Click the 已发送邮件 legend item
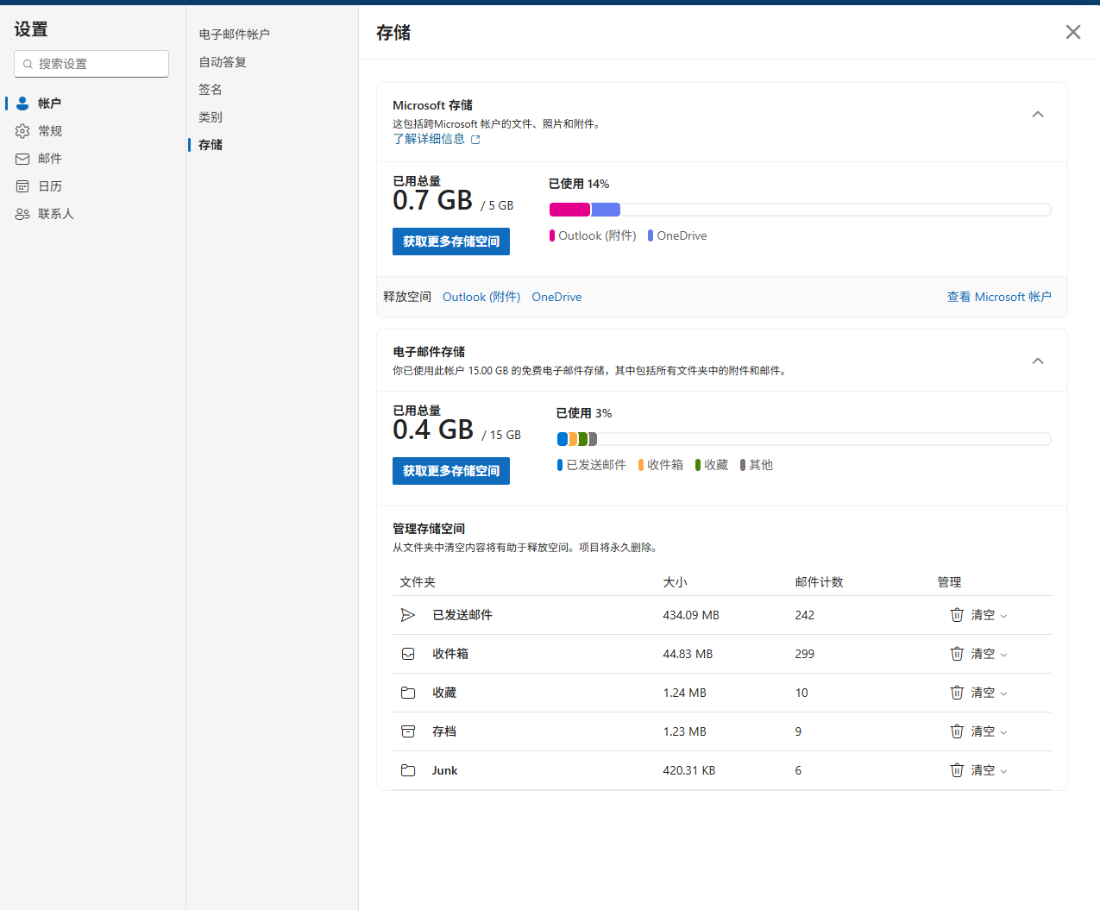 (x=592, y=465)
